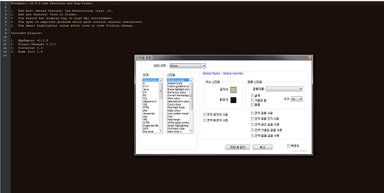The width and height of the screenshot is (384, 193).
Task: Enable global underline font (전역 밑줄 글꼴 사용)
Action: coord(252,136)
